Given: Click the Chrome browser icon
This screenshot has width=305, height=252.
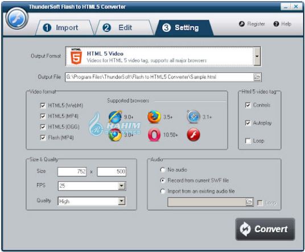Looking at the screenshot, I should click(115, 135).
